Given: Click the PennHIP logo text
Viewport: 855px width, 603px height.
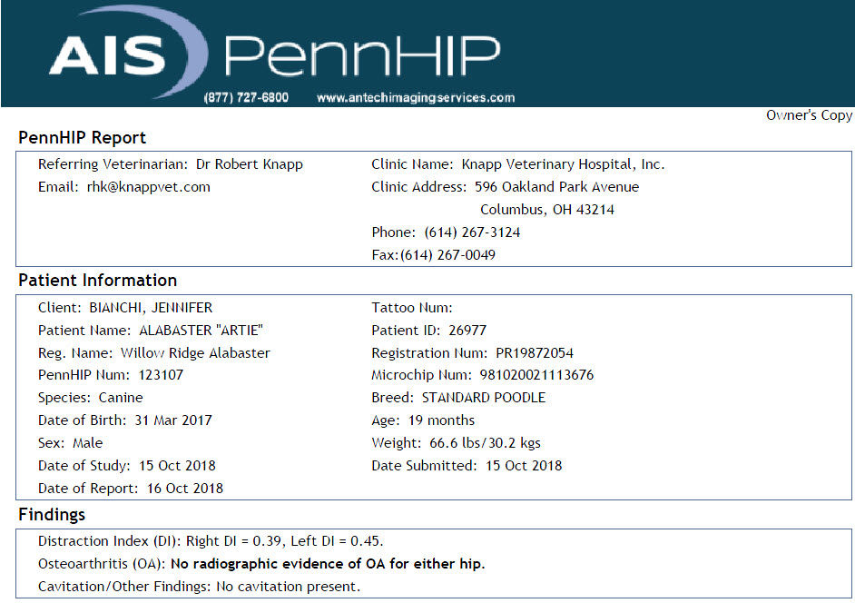Looking at the screenshot, I should coord(362,56).
